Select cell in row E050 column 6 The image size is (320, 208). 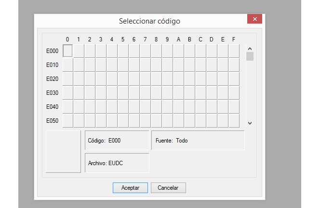(134, 121)
